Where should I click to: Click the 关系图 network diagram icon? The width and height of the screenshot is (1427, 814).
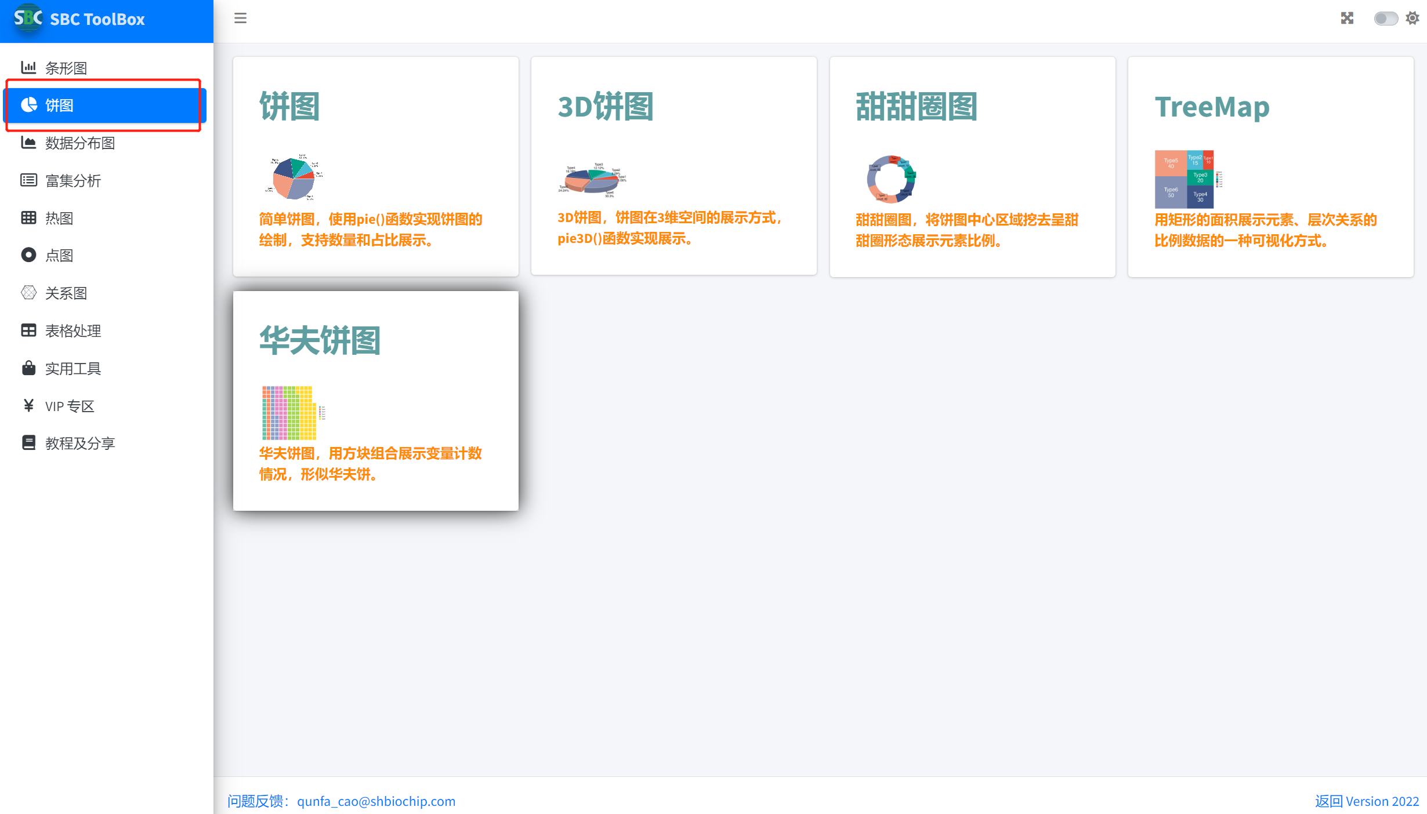(x=28, y=293)
